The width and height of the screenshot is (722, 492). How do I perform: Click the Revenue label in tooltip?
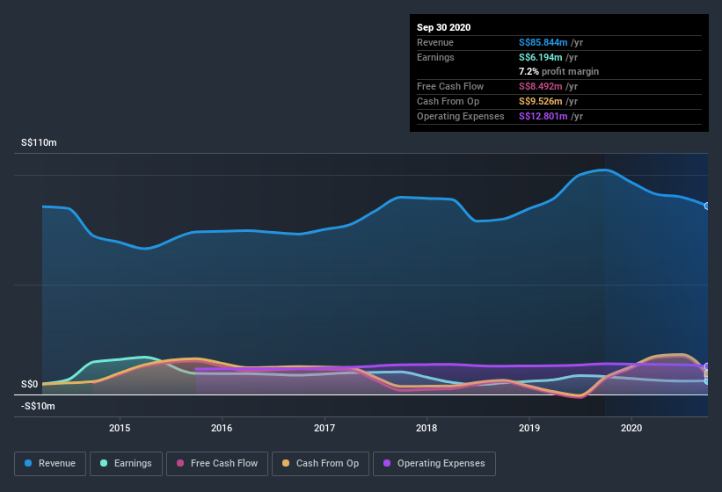[435, 42]
